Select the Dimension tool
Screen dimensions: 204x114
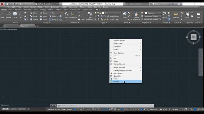73,15
